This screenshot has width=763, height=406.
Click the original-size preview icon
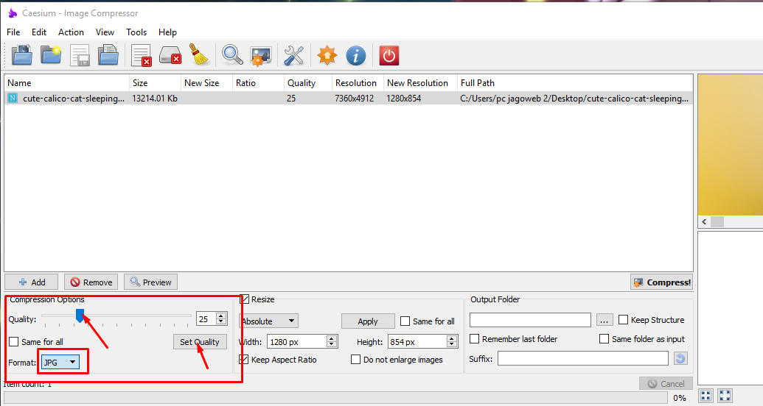725,396
